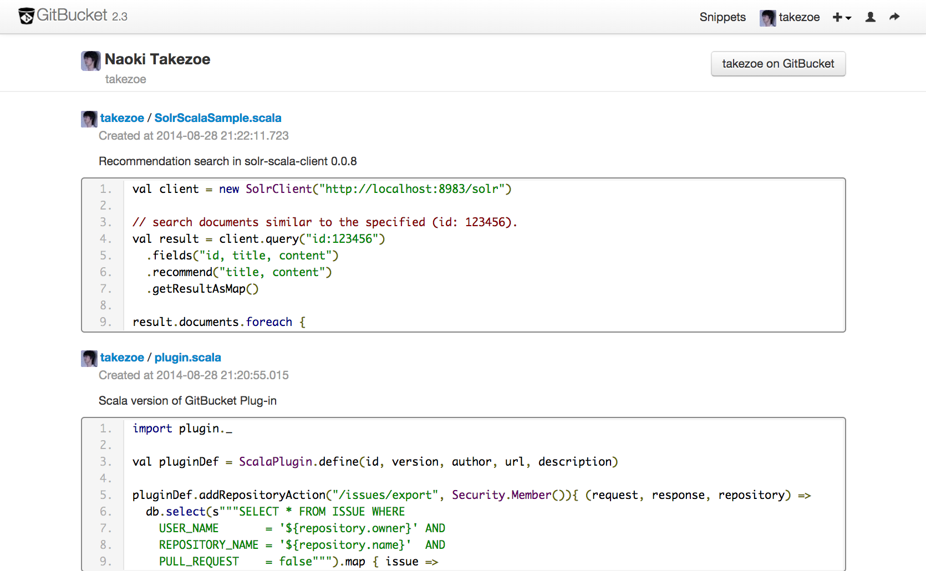
Task: Click the val client = new SolrClient line
Action: click(322, 189)
